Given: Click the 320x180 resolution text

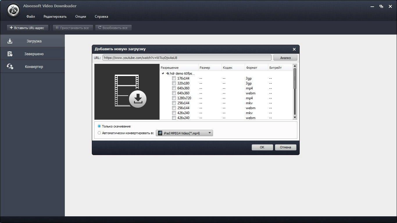Looking at the screenshot, I should (183, 83).
